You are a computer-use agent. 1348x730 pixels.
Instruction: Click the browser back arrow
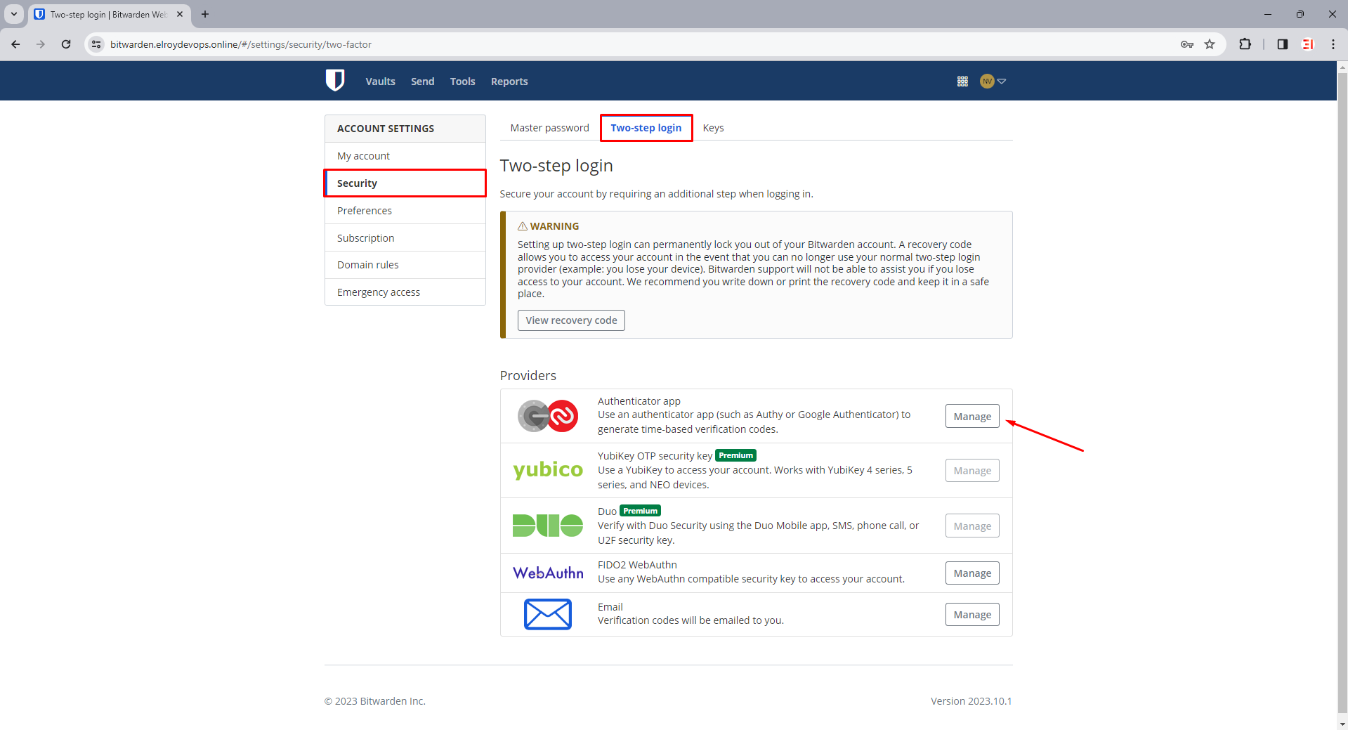click(x=15, y=44)
